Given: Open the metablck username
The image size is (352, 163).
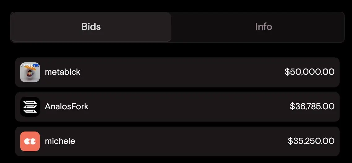Looking at the screenshot, I should 62,72.
